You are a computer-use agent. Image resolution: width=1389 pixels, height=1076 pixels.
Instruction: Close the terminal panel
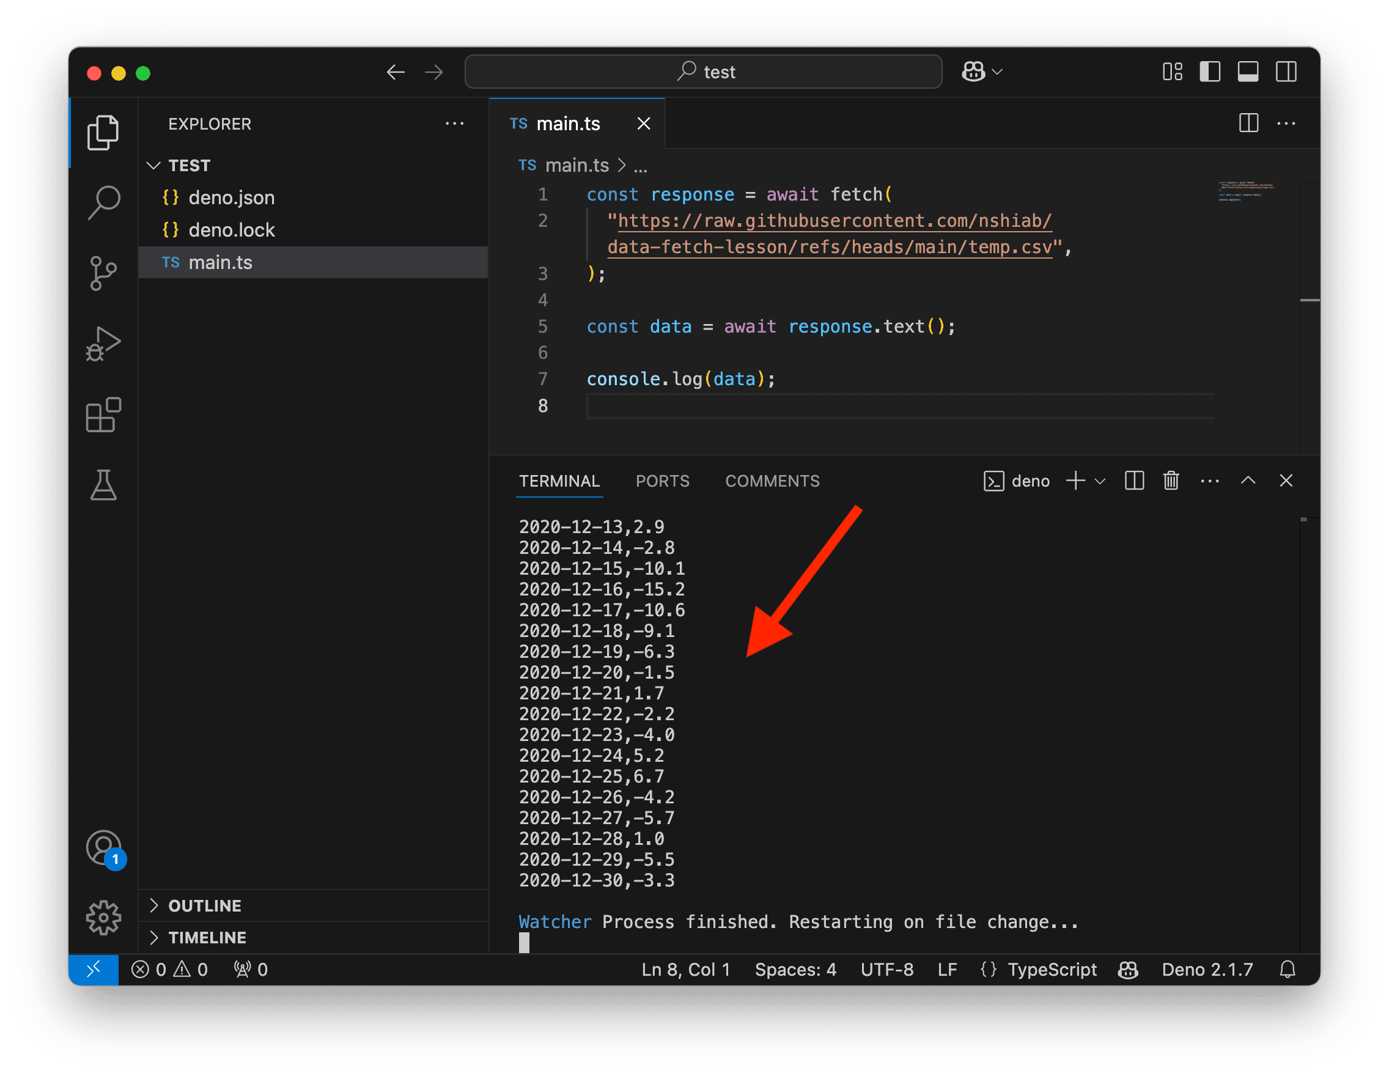[x=1286, y=481]
